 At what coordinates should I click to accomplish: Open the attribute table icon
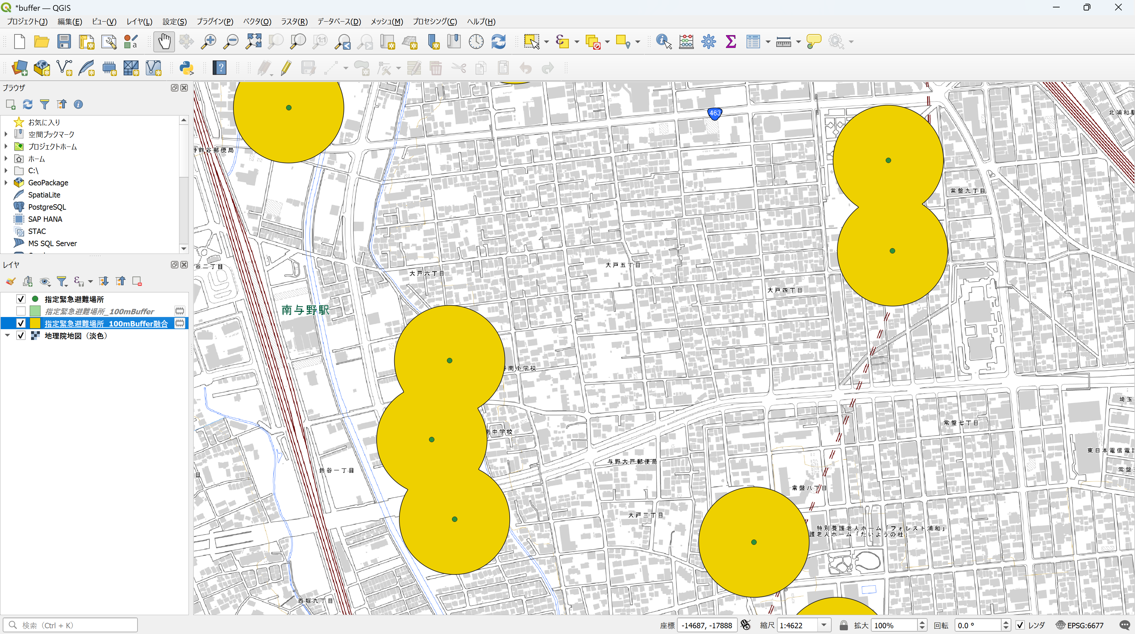pyautogui.click(x=753, y=42)
